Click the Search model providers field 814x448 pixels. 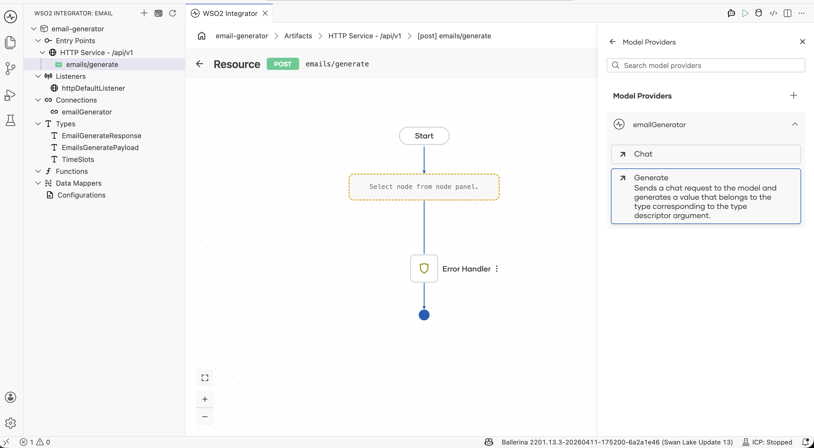(706, 65)
